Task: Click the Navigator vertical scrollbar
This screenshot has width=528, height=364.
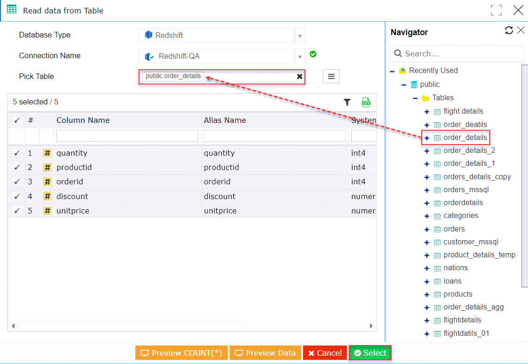Action: [x=525, y=176]
